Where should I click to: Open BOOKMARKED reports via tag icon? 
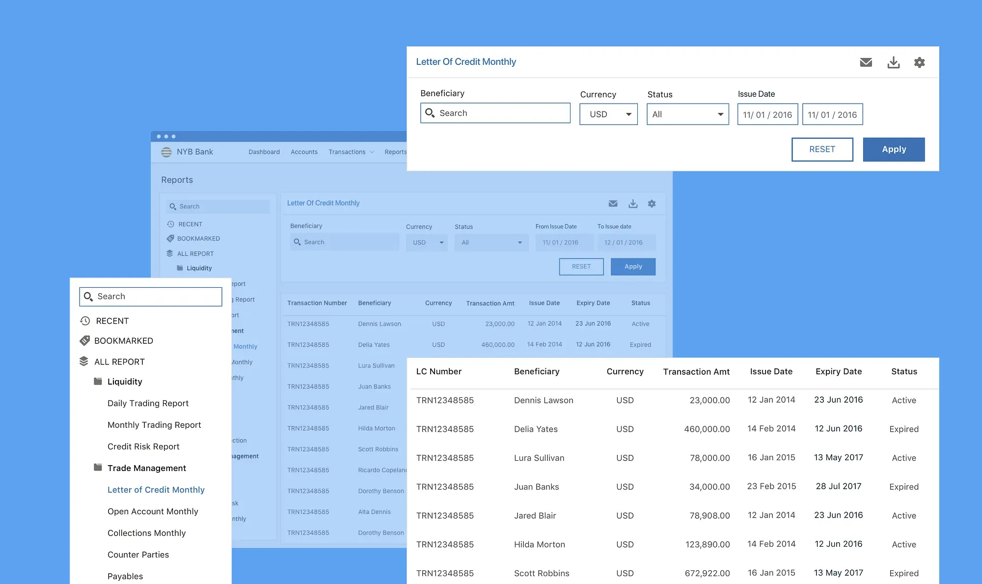84,340
